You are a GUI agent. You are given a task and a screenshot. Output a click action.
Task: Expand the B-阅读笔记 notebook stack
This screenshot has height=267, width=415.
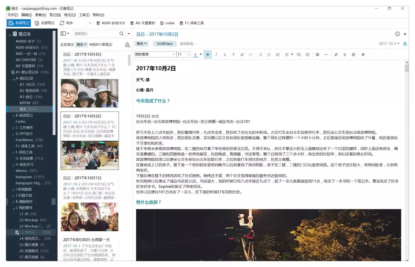pyautogui.click(x=13, y=115)
